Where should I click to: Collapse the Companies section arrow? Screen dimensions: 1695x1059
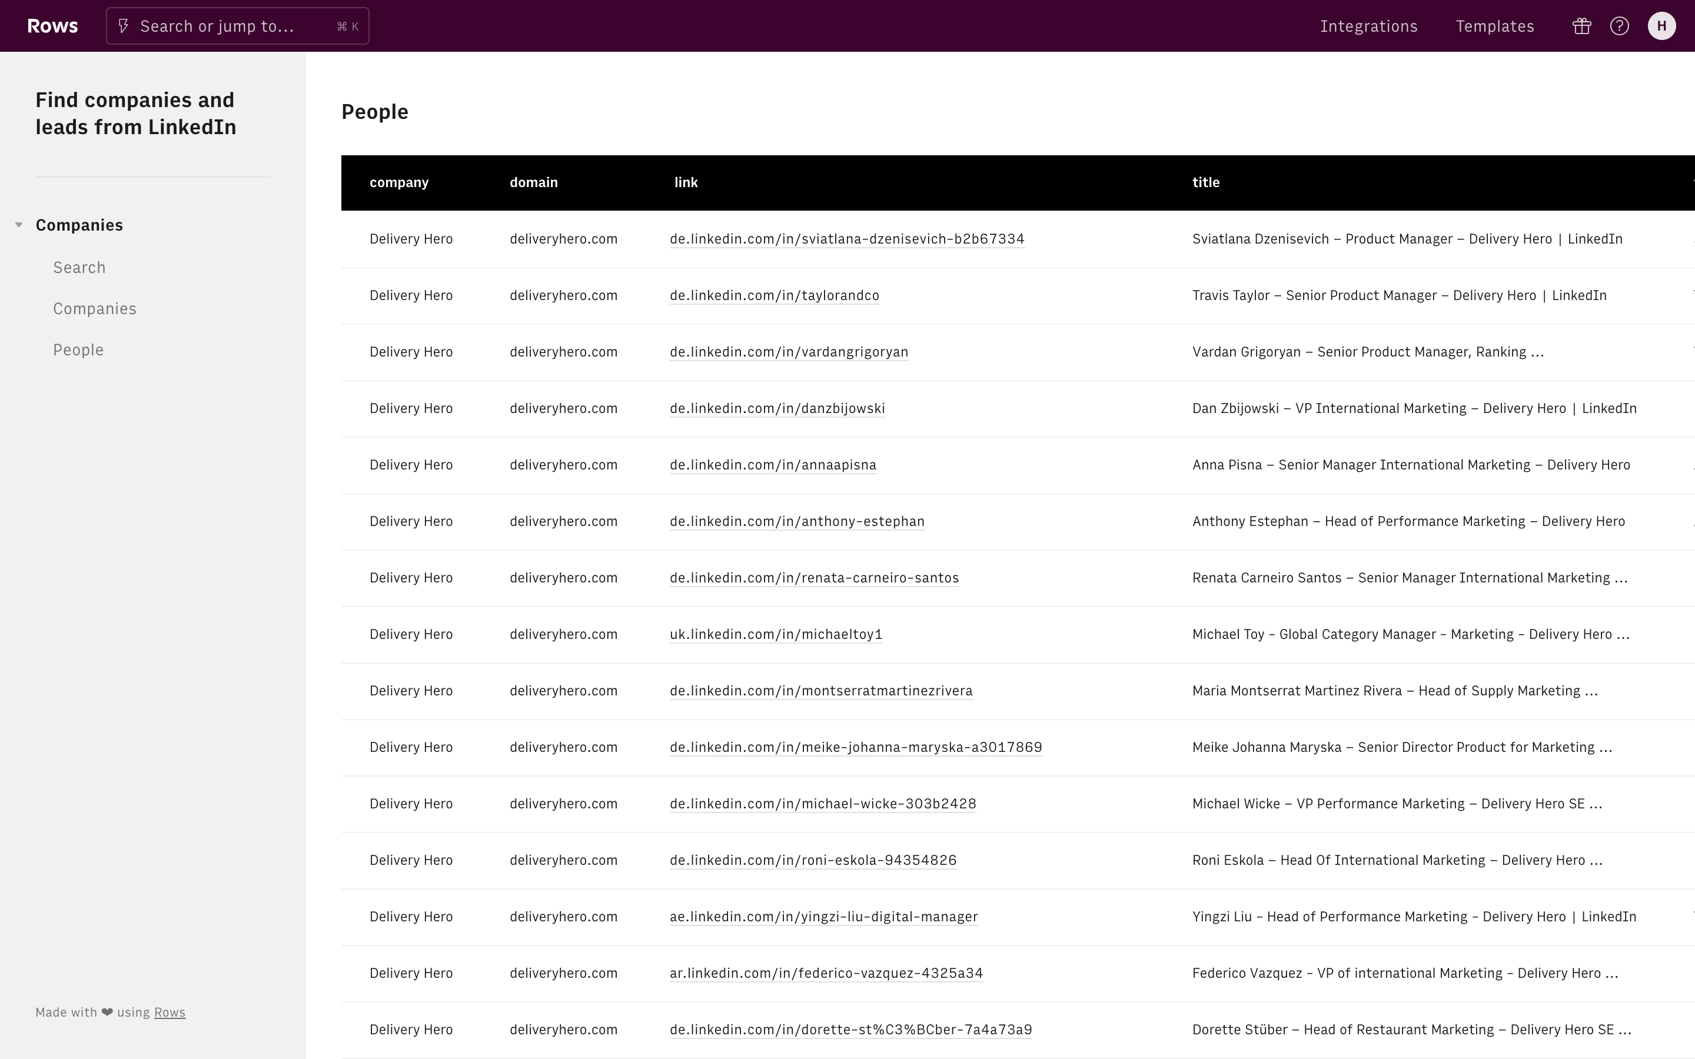[19, 225]
